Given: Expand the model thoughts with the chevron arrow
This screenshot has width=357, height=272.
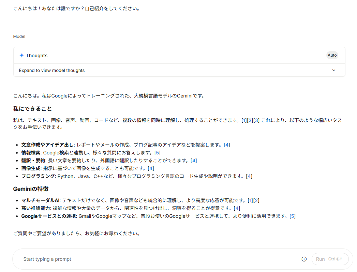Looking at the screenshot, I should click(x=334, y=70).
